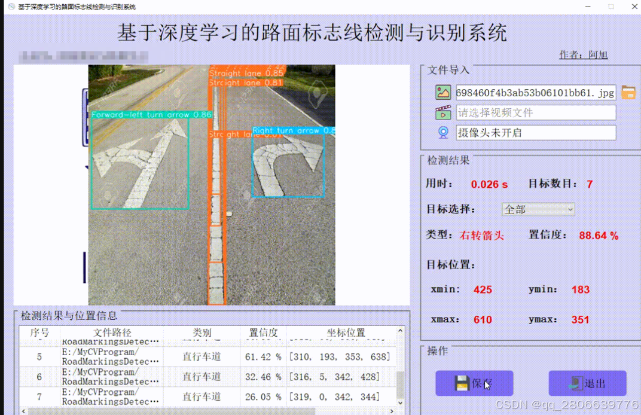Click the 请选择视频文件 input field

[535, 112]
